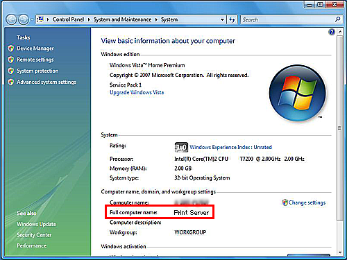This screenshot has width=347, height=260.
Task: Click the search magnifier icon
Action: click(x=337, y=19)
